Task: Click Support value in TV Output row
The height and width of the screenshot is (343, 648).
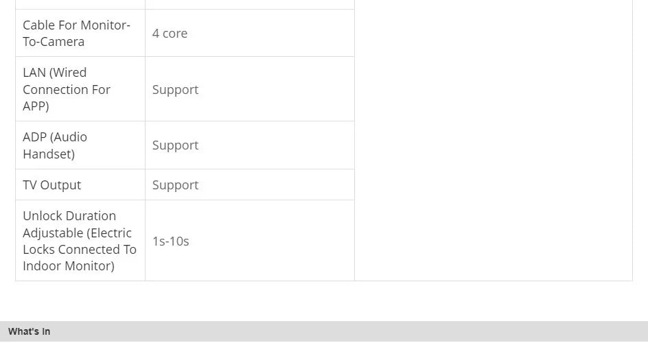Action: [x=175, y=185]
